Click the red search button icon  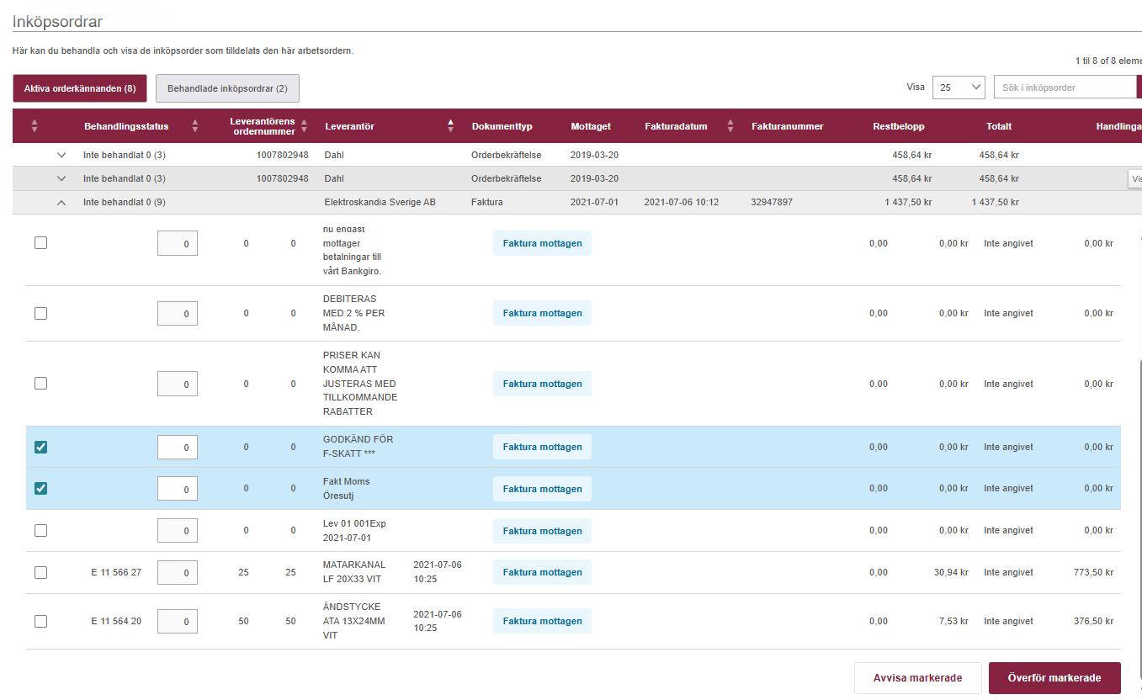click(1139, 87)
